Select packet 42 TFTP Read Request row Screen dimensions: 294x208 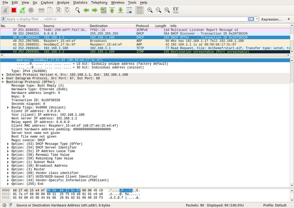click(145, 48)
